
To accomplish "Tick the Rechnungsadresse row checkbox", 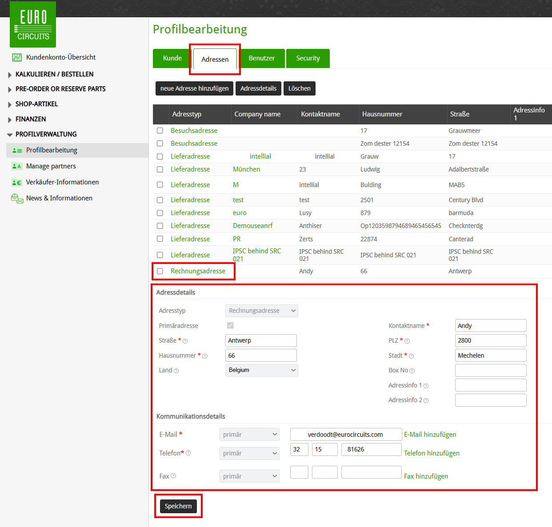I will pos(160,271).
